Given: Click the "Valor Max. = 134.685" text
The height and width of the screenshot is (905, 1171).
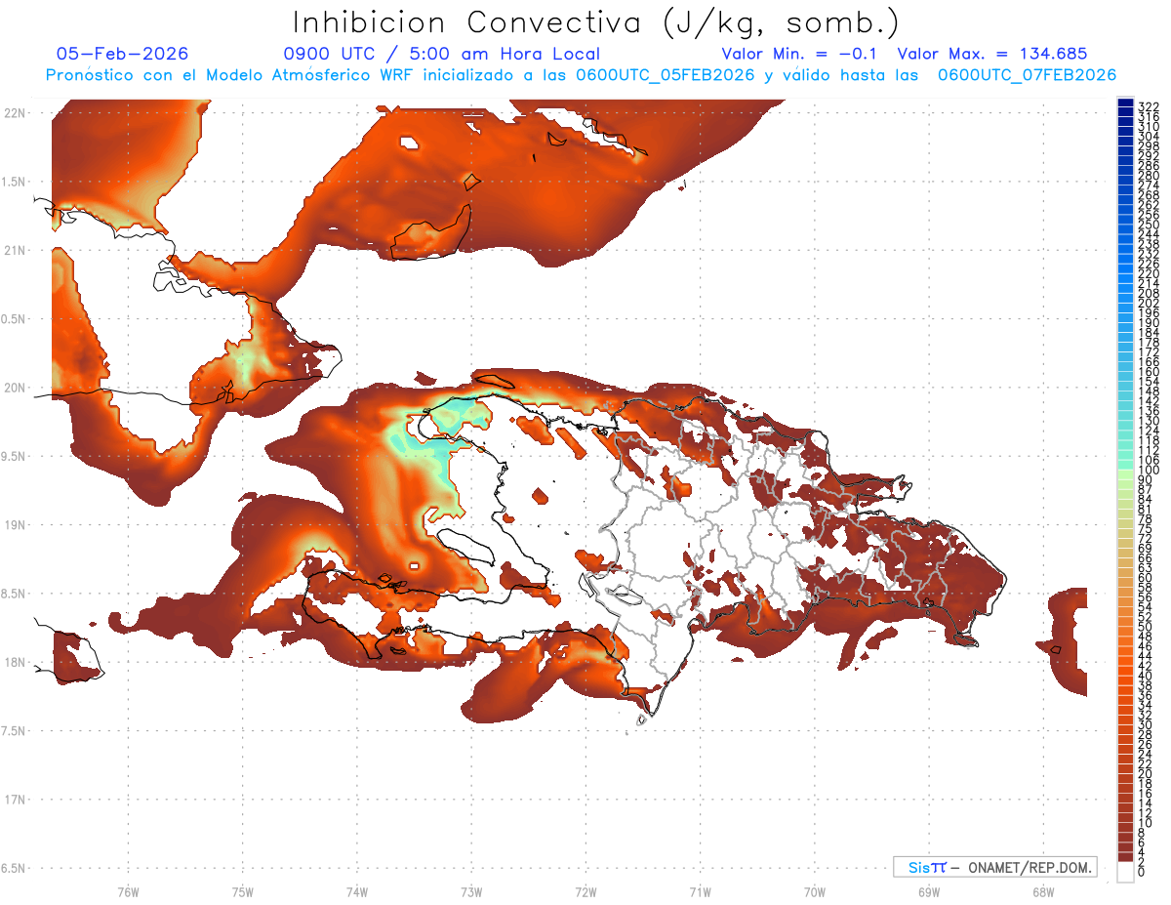Looking at the screenshot, I should [992, 55].
